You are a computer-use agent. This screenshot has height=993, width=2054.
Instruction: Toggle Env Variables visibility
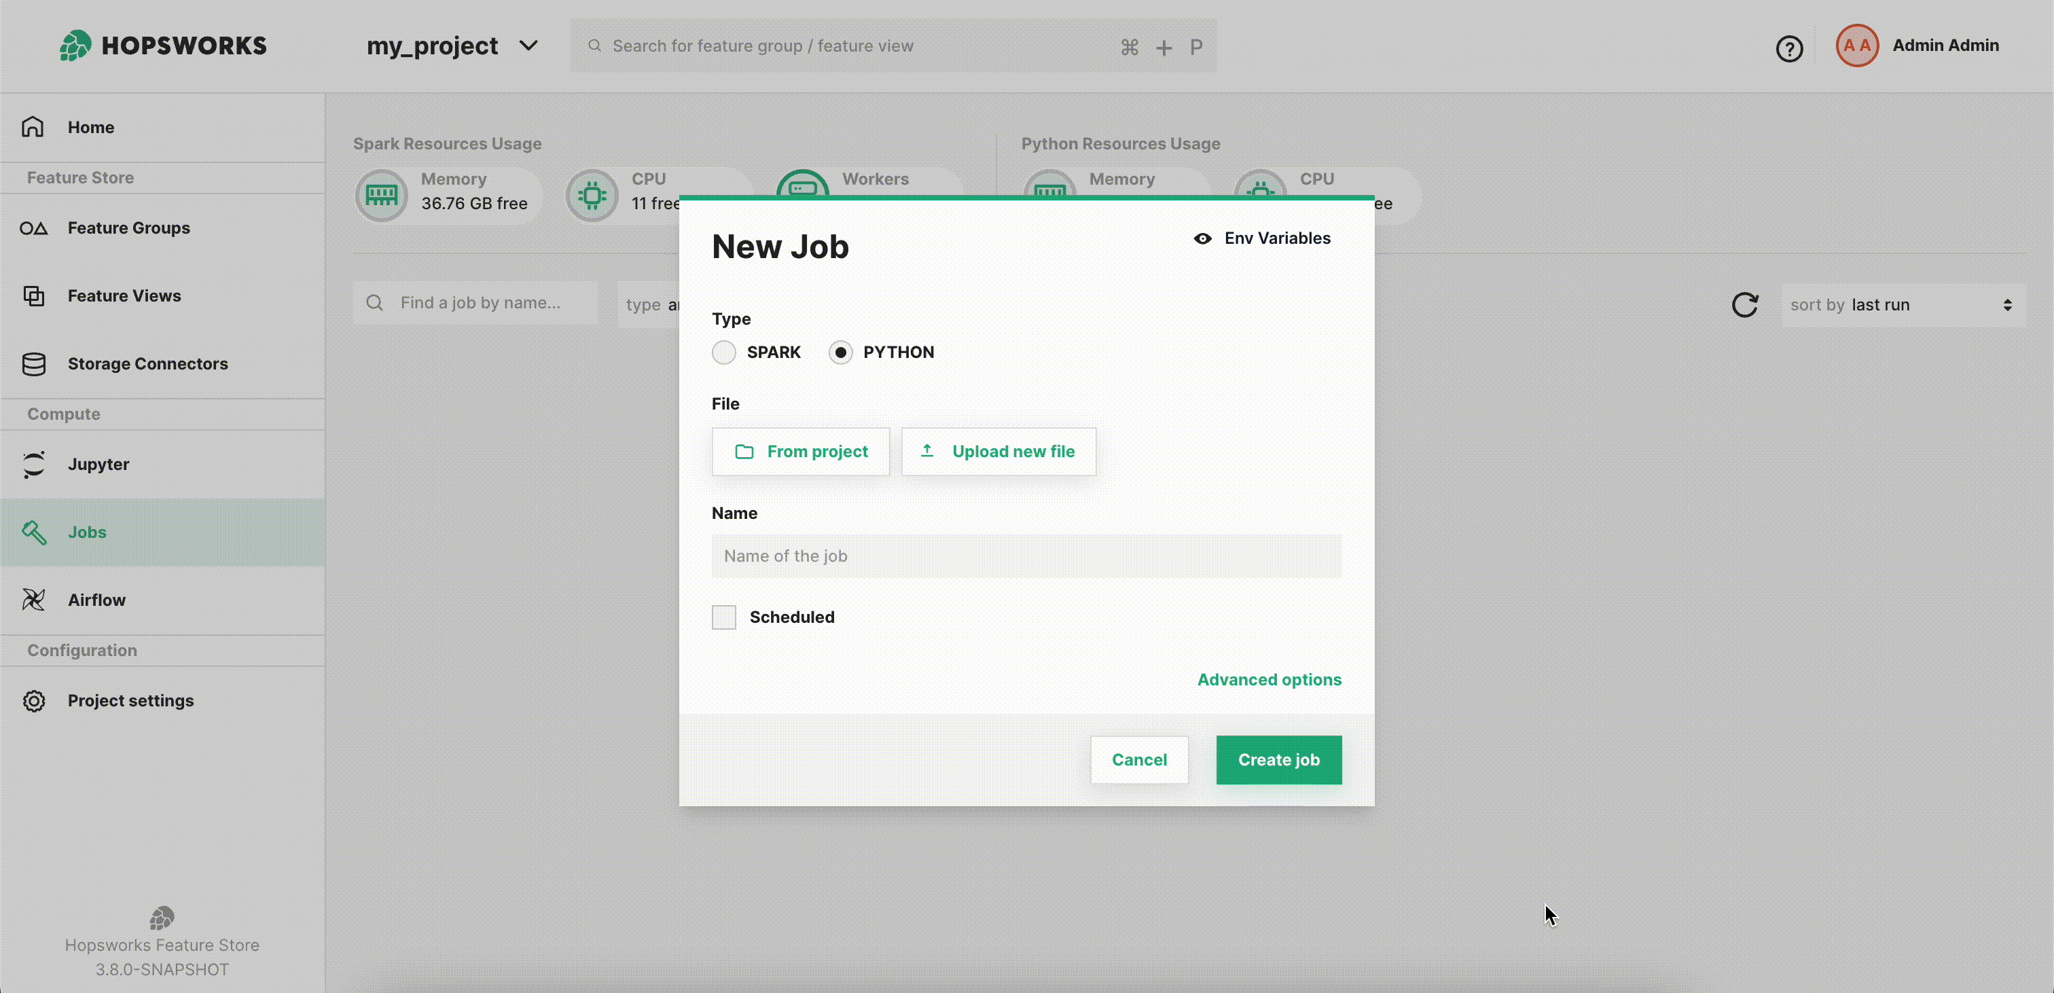tap(1261, 237)
